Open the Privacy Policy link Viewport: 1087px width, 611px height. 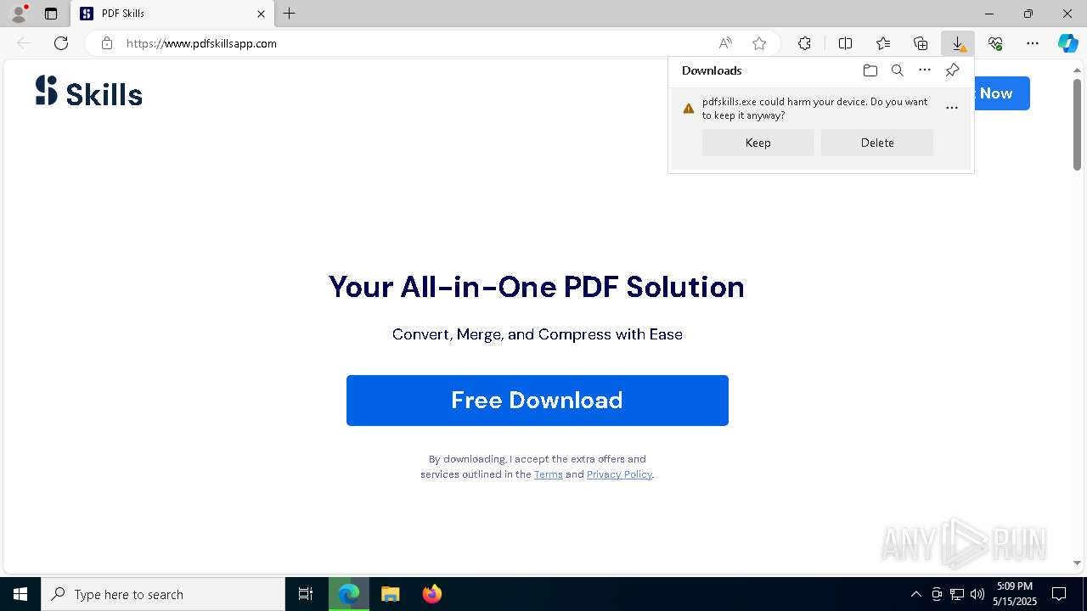(x=619, y=474)
